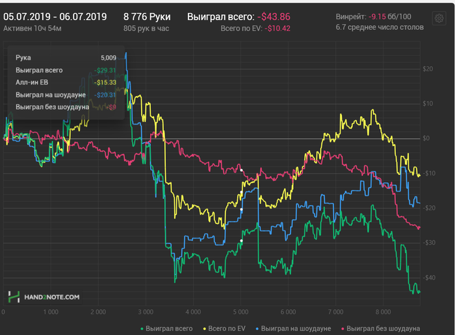Toggle the 'Всего по EV' series label
The width and height of the screenshot is (455, 335).
coord(229,329)
